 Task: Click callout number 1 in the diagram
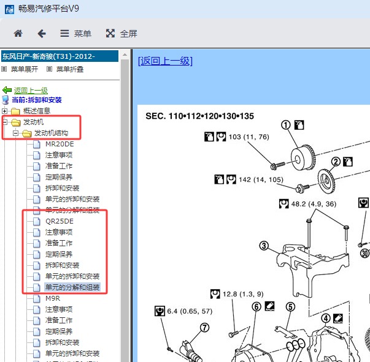(x=286, y=125)
